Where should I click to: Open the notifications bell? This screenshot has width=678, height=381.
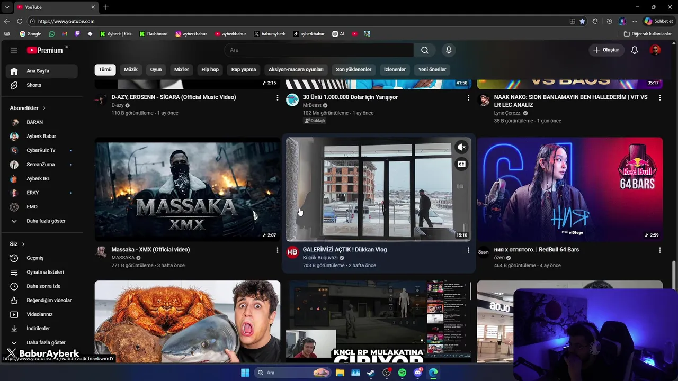(x=635, y=50)
